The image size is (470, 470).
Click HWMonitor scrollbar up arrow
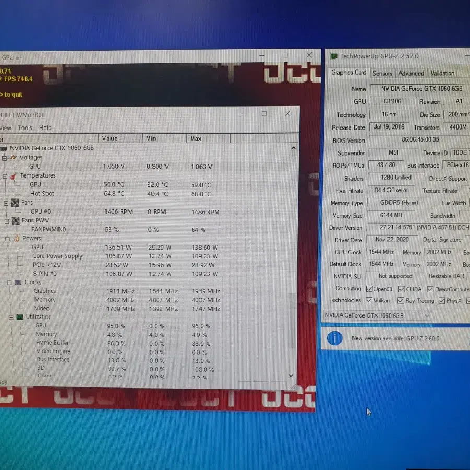pos(293,148)
